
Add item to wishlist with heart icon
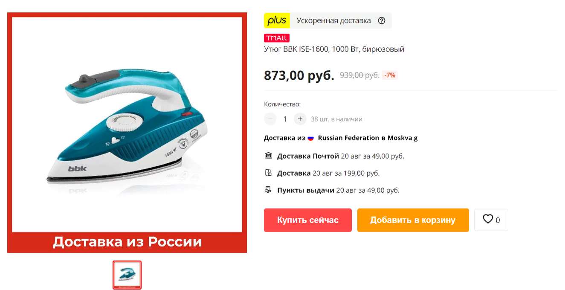point(491,220)
